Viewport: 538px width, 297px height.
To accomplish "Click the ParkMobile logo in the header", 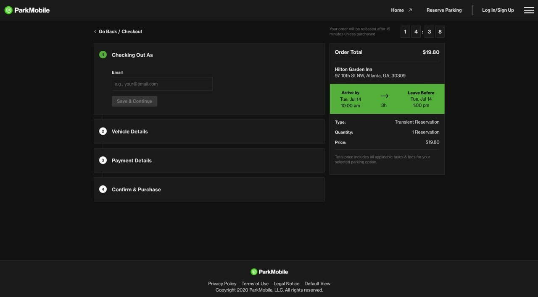I will point(27,10).
